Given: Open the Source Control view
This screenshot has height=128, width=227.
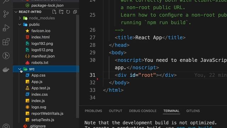Looking at the screenshot, I should (x=6, y=14).
